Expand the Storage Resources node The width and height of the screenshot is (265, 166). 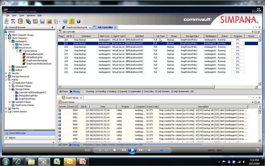click(6, 77)
